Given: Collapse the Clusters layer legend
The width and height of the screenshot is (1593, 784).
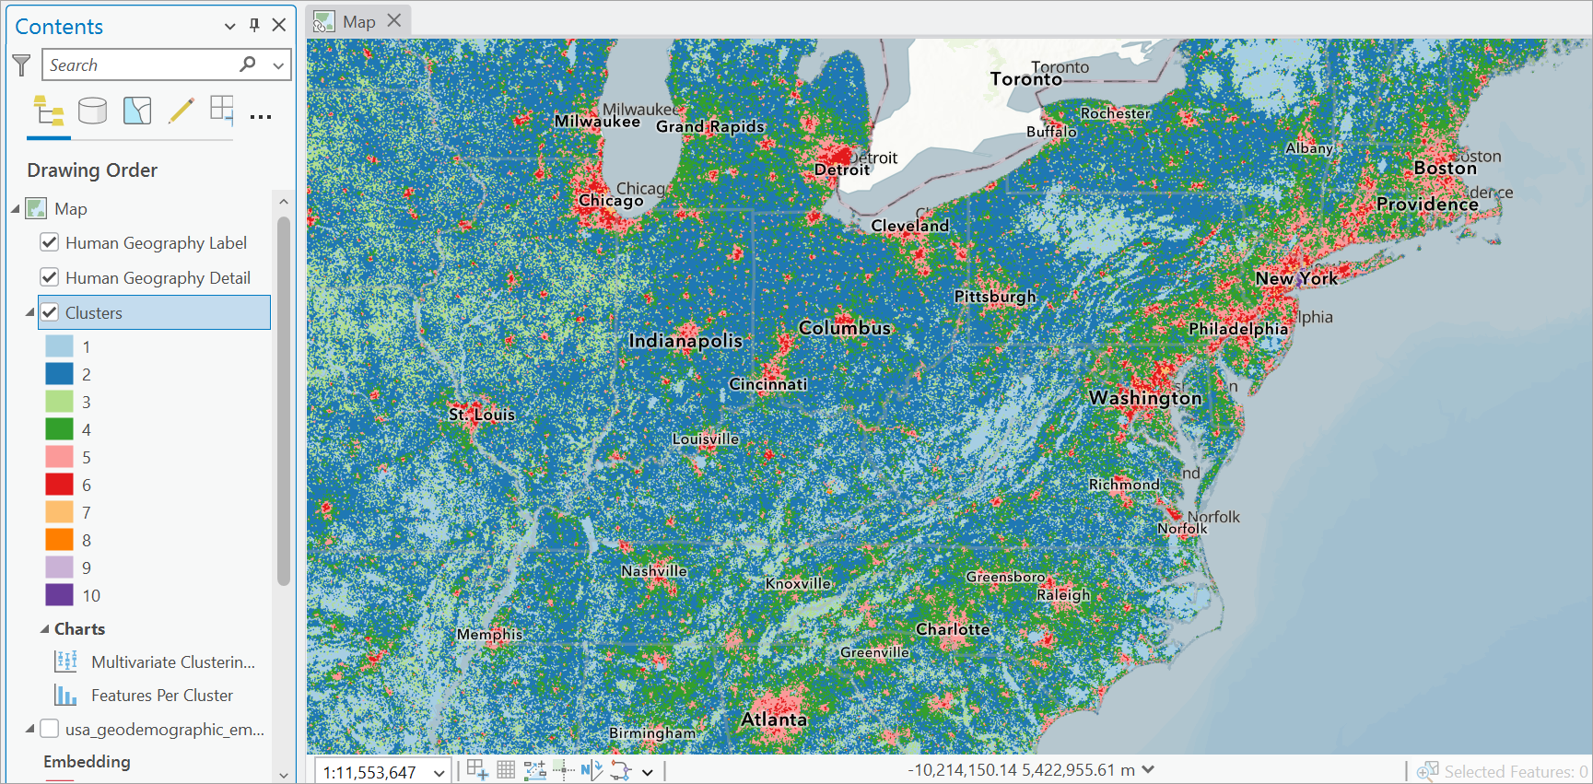Looking at the screenshot, I should [x=30, y=313].
